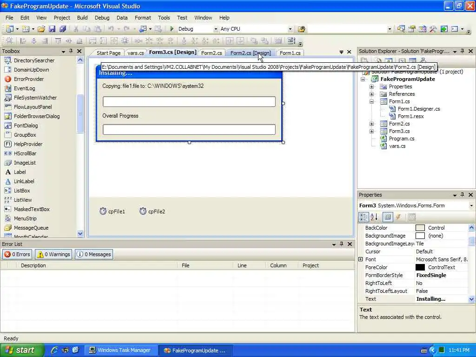This screenshot has height=357, width=476.
Task: Show the Events lightning bolt view
Action: tap(398, 217)
